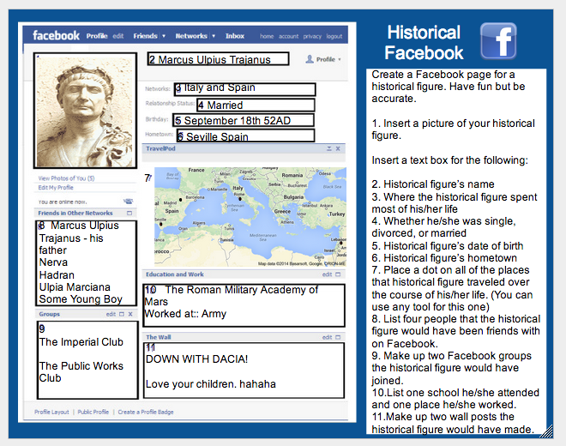This screenshot has width=566, height=446.
Task: Click the blue Facebook 'f' logo icon
Action: pos(498,41)
